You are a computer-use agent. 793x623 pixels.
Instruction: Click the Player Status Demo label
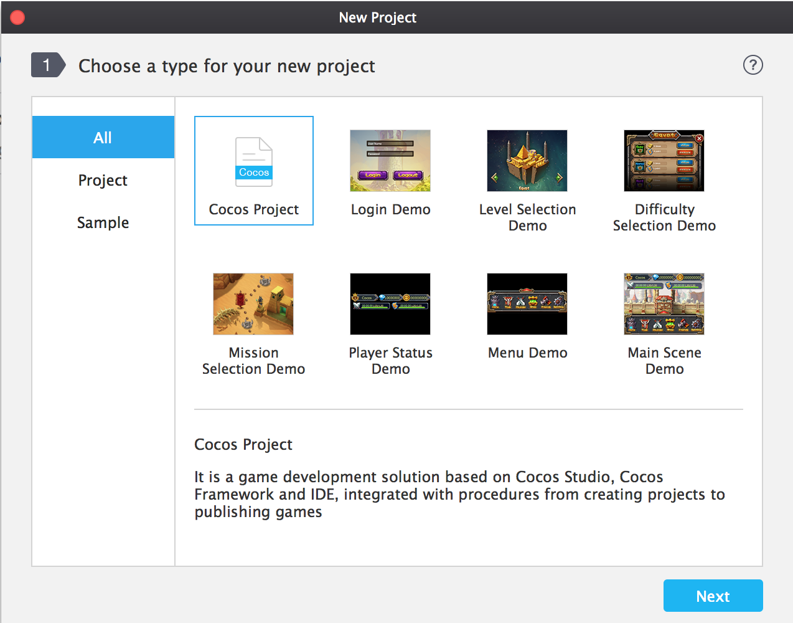[x=390, y=361]
